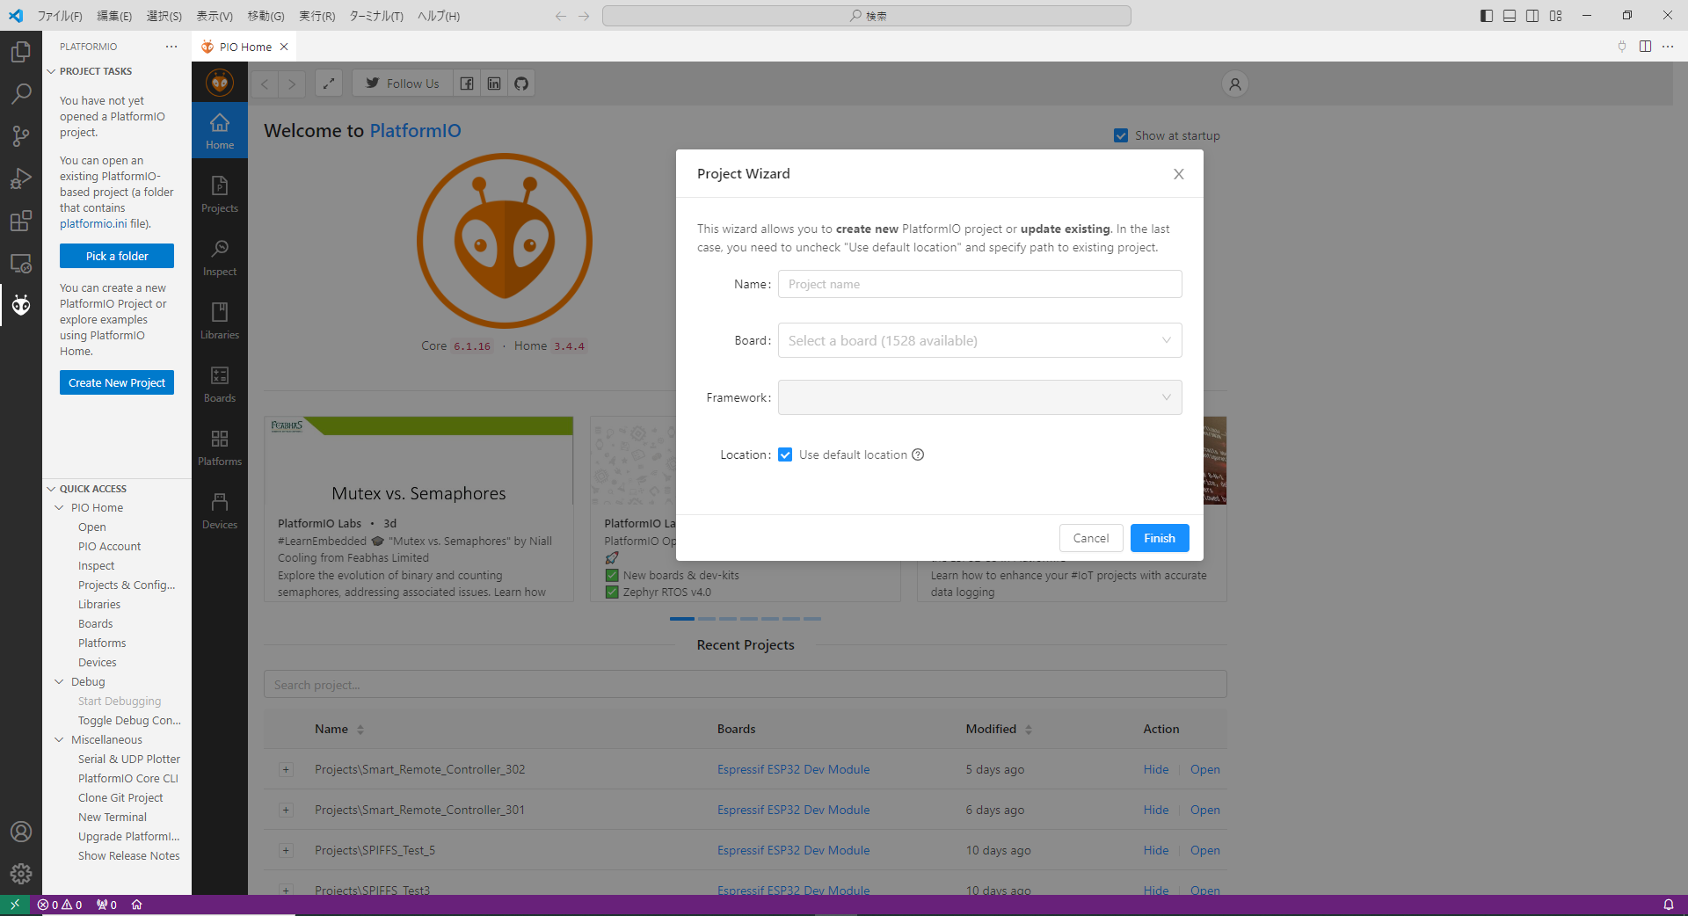
Task: Click the Finish button in Project Wizard
Action: (x=1159, y=538)
